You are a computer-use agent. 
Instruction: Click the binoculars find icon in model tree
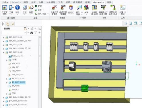pyautogui.click(x=32, y=33)
